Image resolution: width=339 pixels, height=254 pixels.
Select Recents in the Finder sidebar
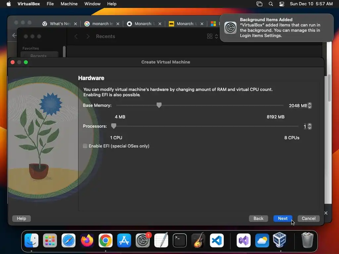tap(39, 55)
